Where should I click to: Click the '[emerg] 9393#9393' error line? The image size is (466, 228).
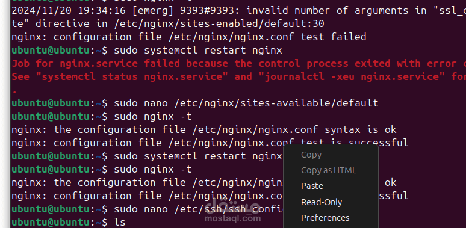(238, 11)
